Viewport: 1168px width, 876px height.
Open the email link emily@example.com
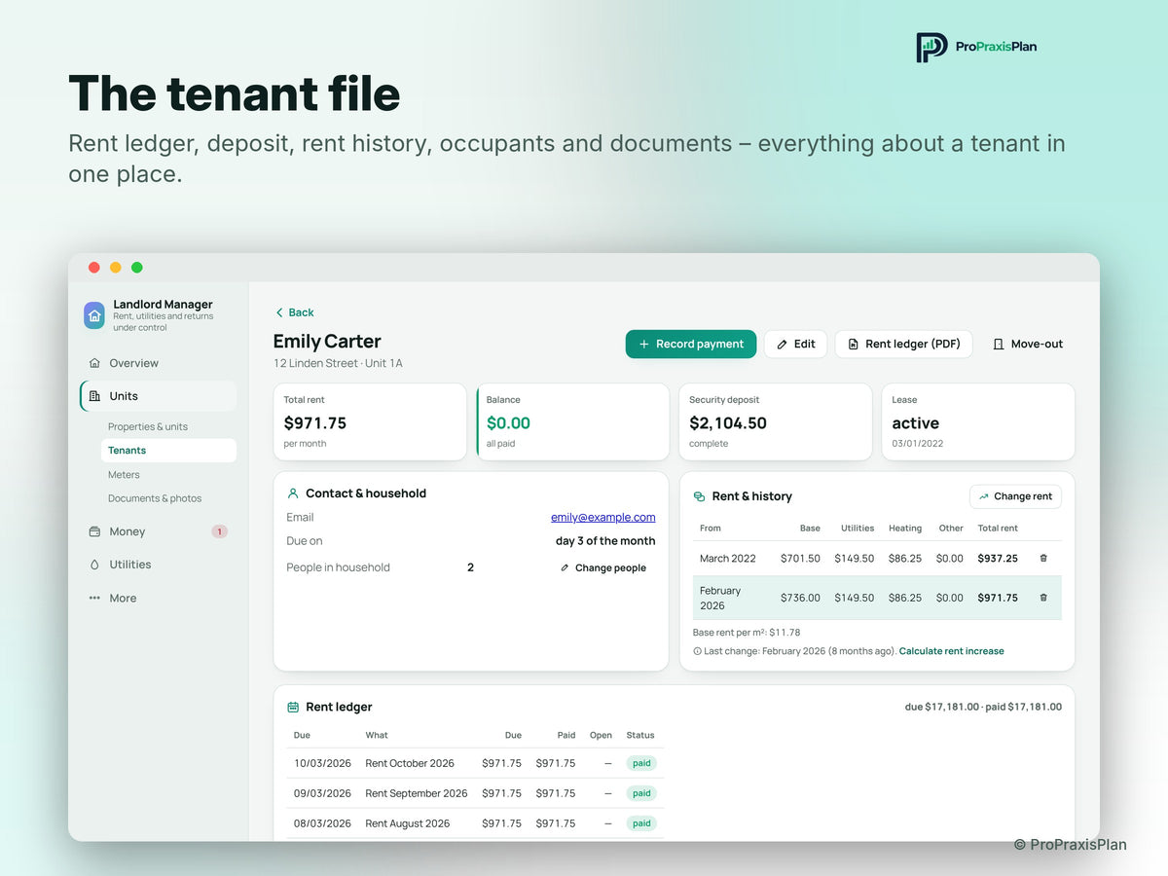(x=603, y=517)
